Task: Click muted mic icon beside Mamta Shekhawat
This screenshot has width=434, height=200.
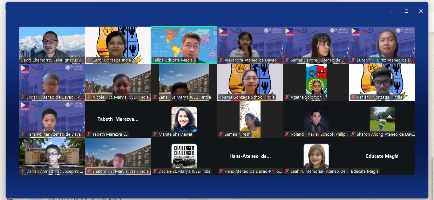Action: click(x=155, y=134)
